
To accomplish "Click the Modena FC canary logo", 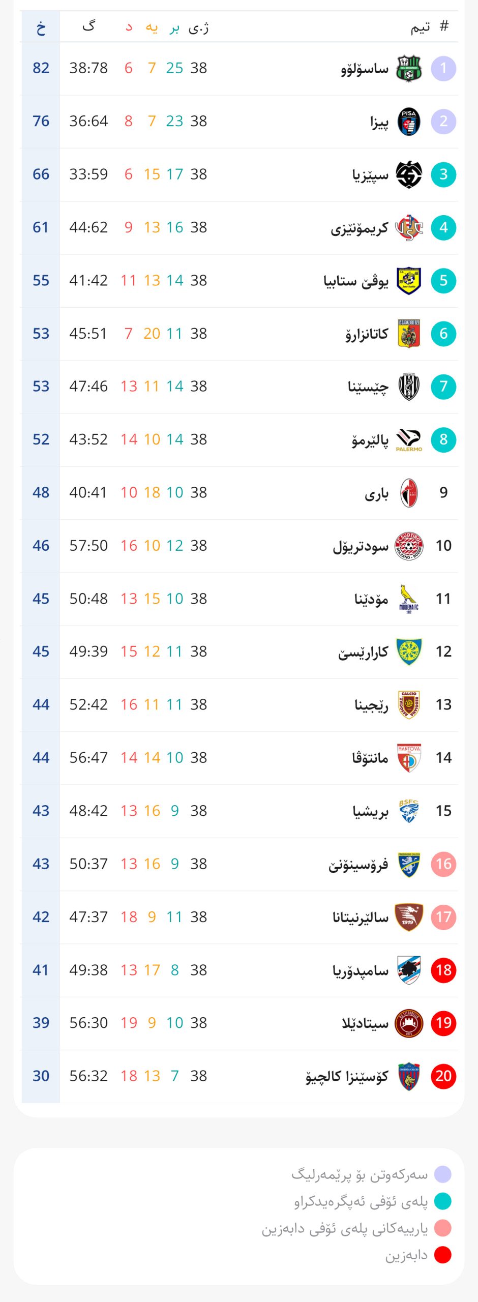I will point(409,599).
